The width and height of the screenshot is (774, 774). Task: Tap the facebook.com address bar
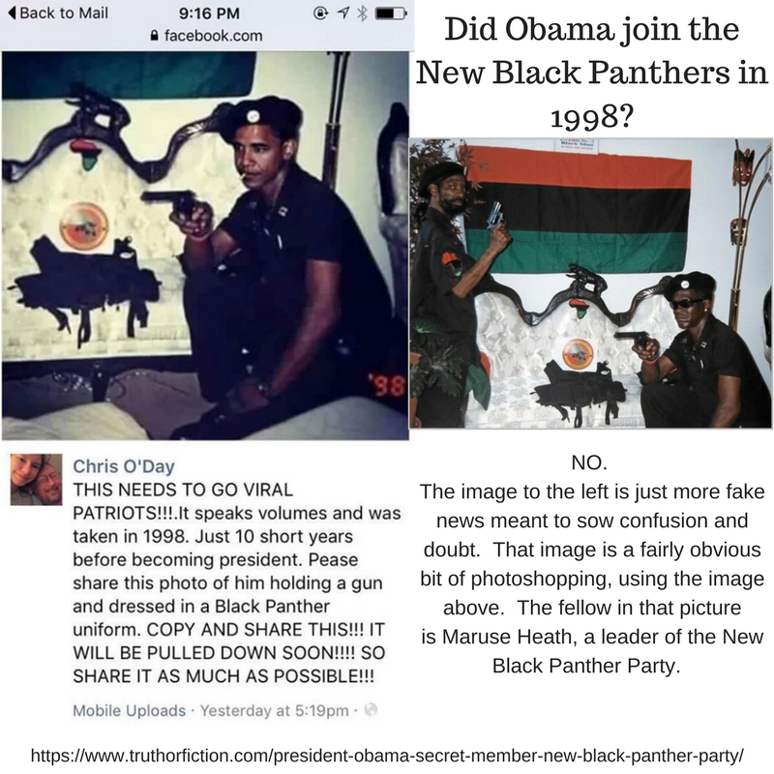[x=206, y=36]
